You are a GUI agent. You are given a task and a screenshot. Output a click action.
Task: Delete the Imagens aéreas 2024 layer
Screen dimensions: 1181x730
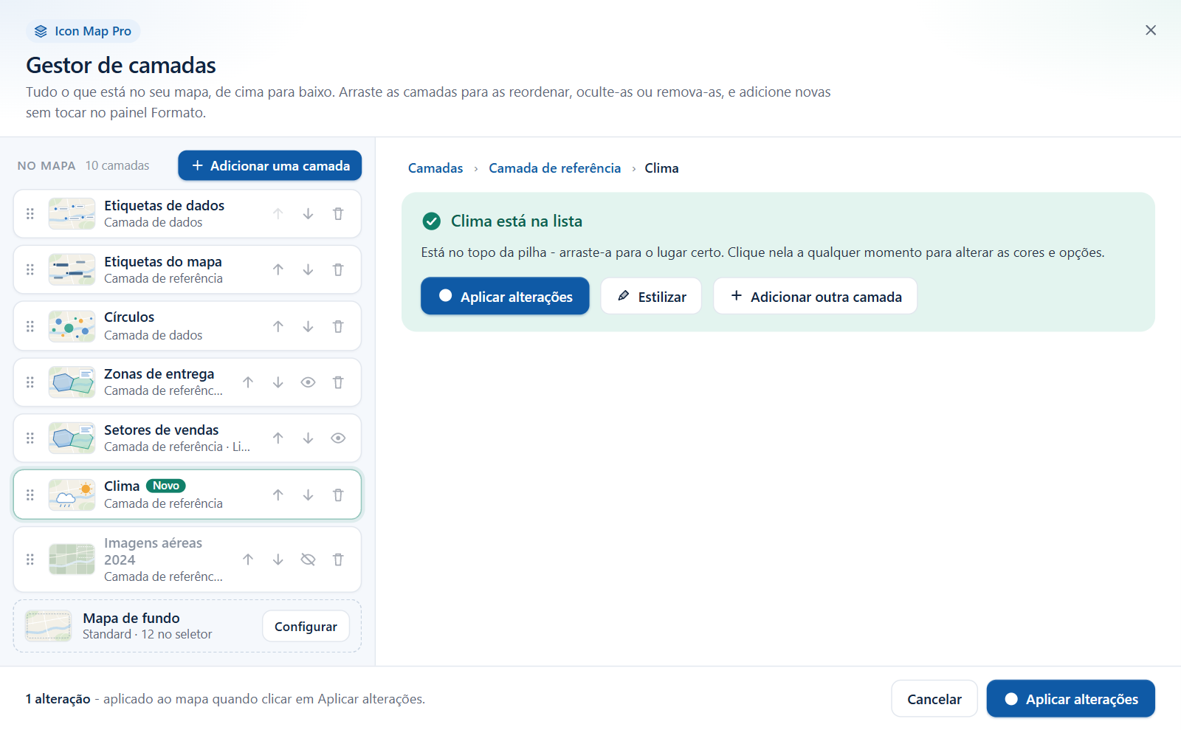[x=338, y=559]
